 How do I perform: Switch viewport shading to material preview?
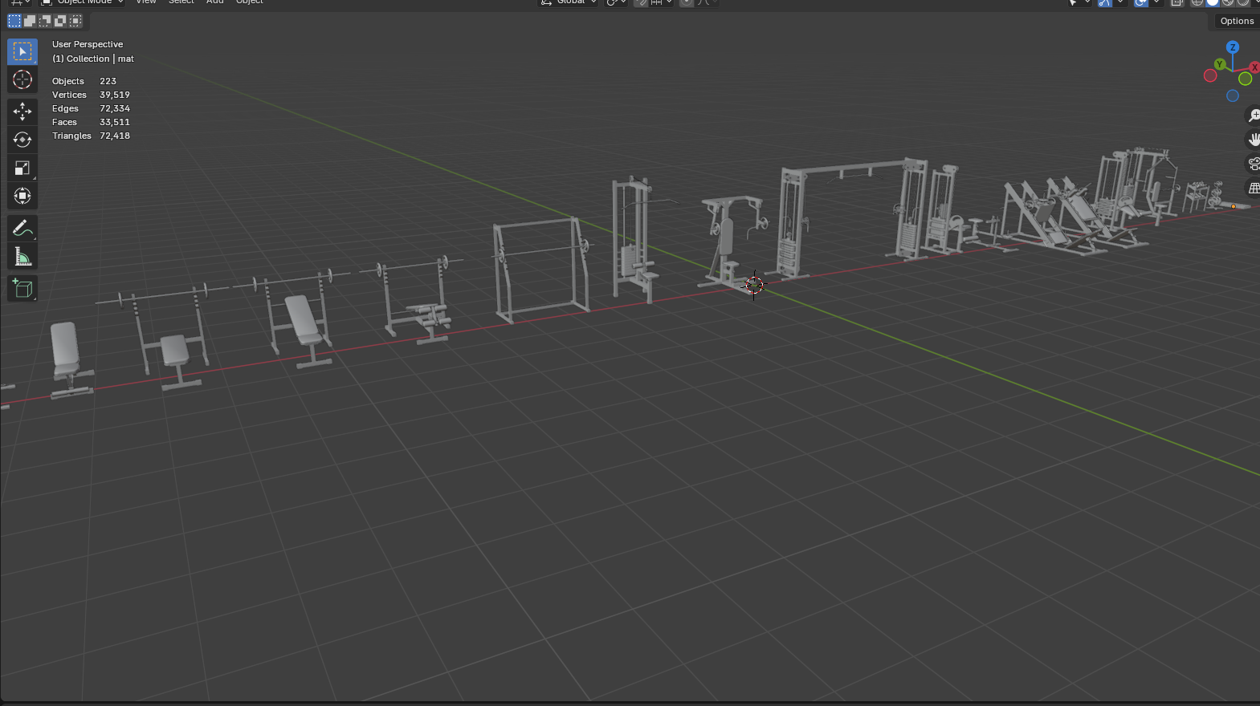coord(1228,2)
